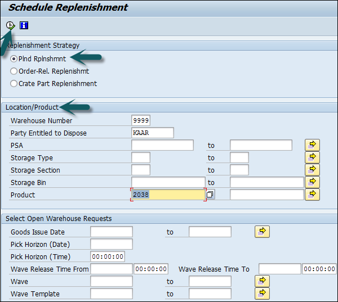Viewport: 338px width, 302px height.
Task: Click the Warehouse Number field showing 9999
Action: pyautogui.click(x=141, y=120)
